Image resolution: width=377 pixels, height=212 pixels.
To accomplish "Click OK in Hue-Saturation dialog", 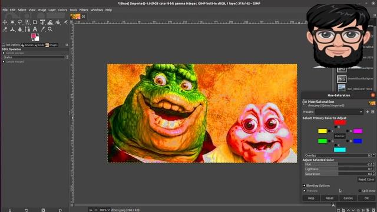I will click(x=366, y=198).
